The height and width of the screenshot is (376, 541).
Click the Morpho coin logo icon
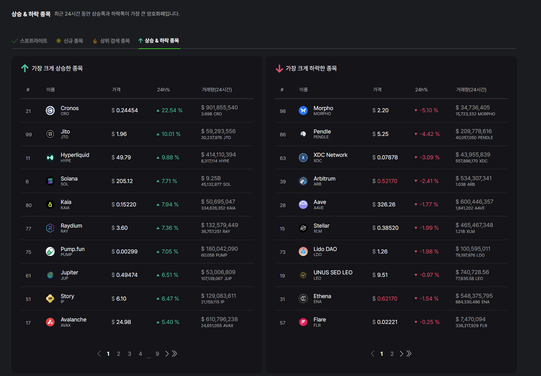tap(303, 110)
